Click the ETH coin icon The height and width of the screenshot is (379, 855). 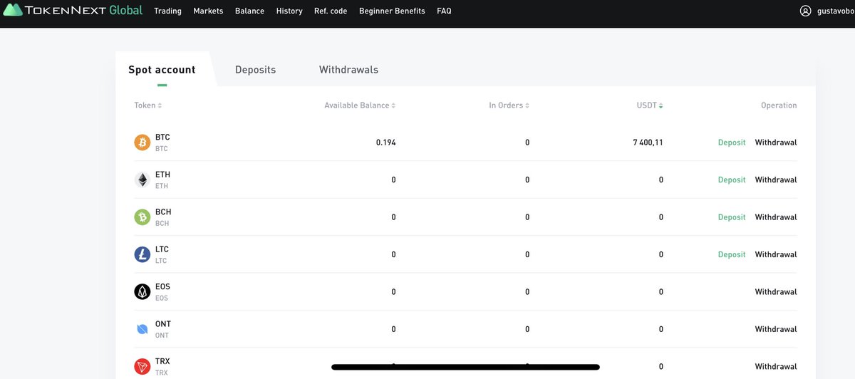coord(142,180)
